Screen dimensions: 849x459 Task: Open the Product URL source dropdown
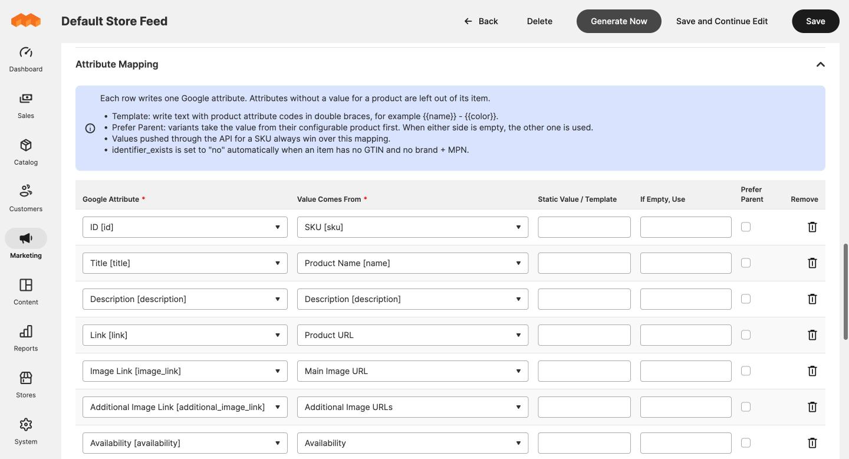(413, 335)
